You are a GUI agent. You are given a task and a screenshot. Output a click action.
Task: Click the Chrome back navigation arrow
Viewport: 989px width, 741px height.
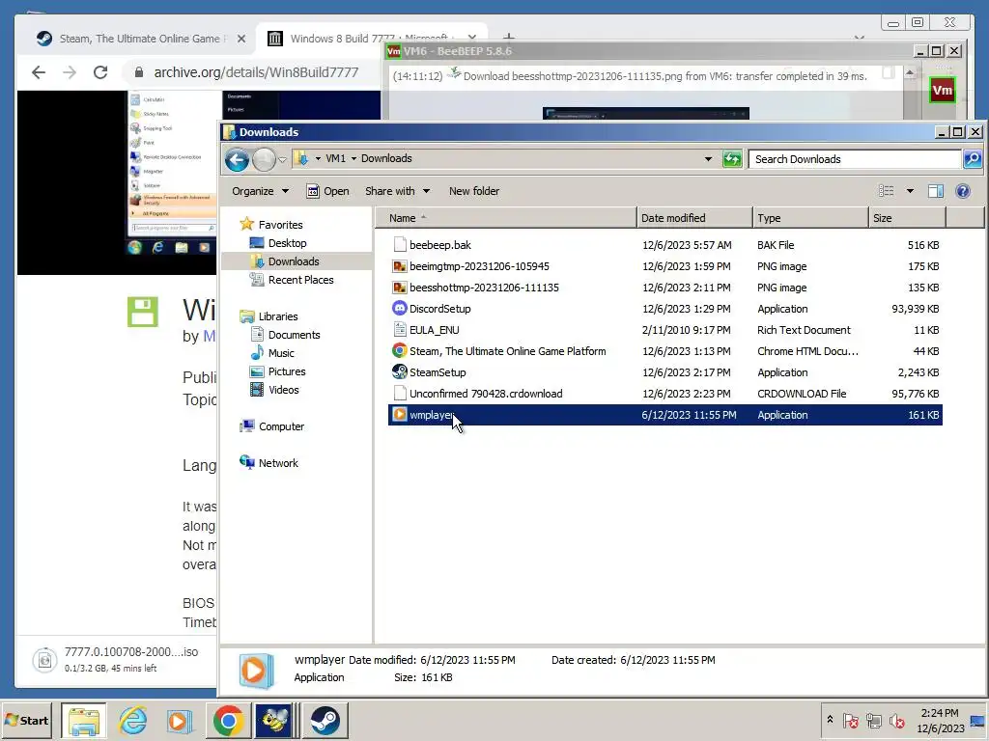pyautogui.click(x=39, y=72)
